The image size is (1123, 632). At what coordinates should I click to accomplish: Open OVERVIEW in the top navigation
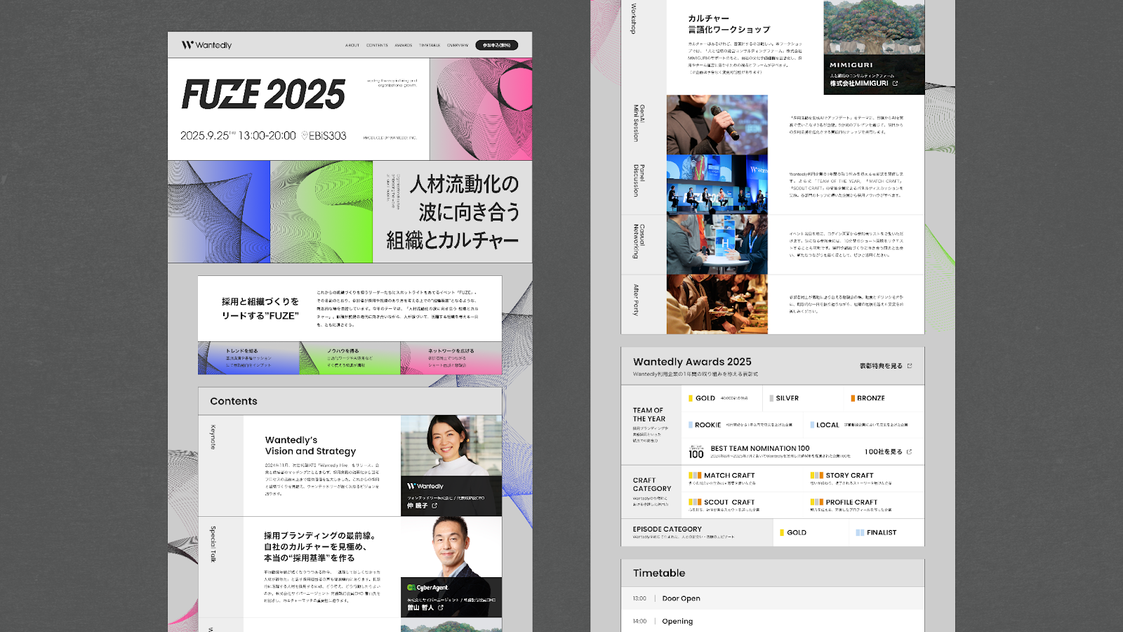458,45
